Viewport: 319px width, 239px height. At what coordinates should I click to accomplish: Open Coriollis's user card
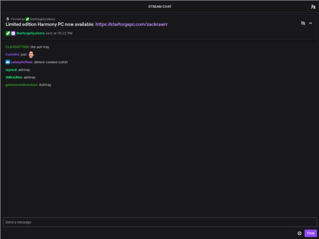[x=12, y=54]
